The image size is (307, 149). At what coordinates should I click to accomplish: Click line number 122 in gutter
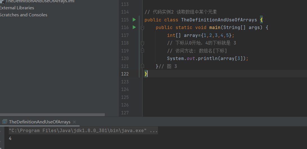click(125, 74)
